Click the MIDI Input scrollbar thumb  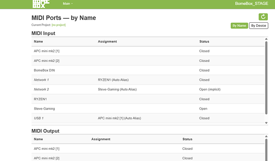266,78
